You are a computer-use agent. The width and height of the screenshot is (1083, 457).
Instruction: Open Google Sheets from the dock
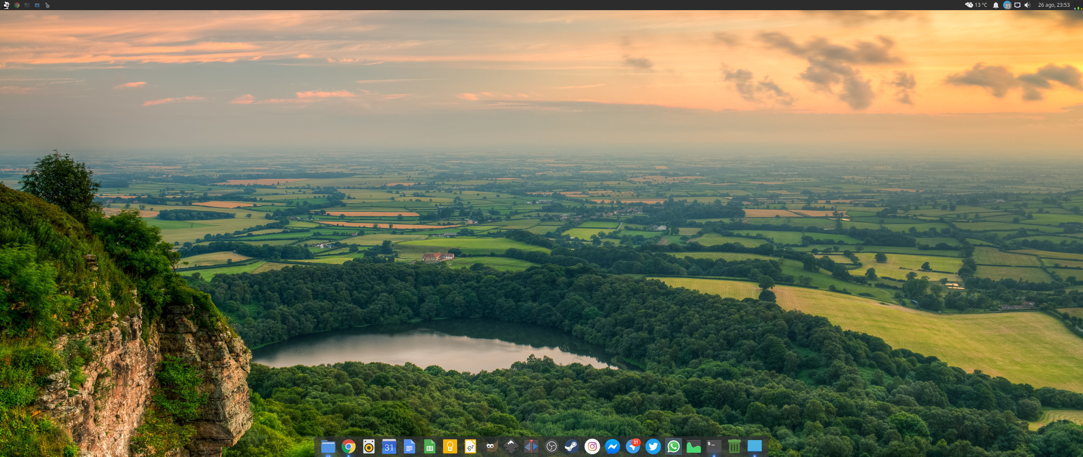coord(429,446)
